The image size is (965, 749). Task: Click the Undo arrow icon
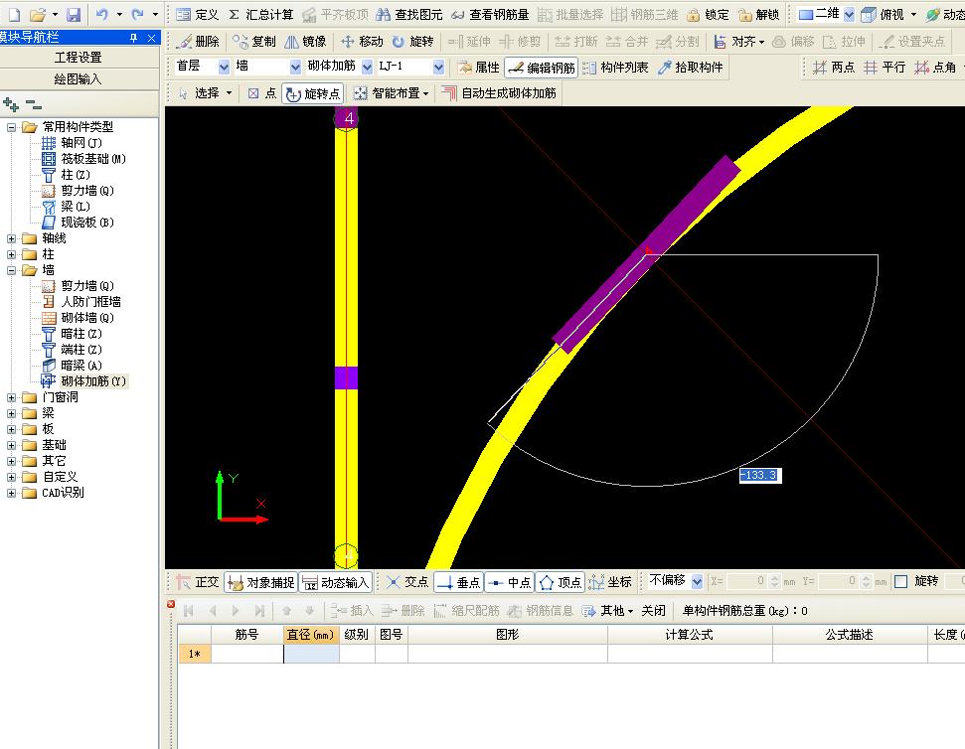102,14
